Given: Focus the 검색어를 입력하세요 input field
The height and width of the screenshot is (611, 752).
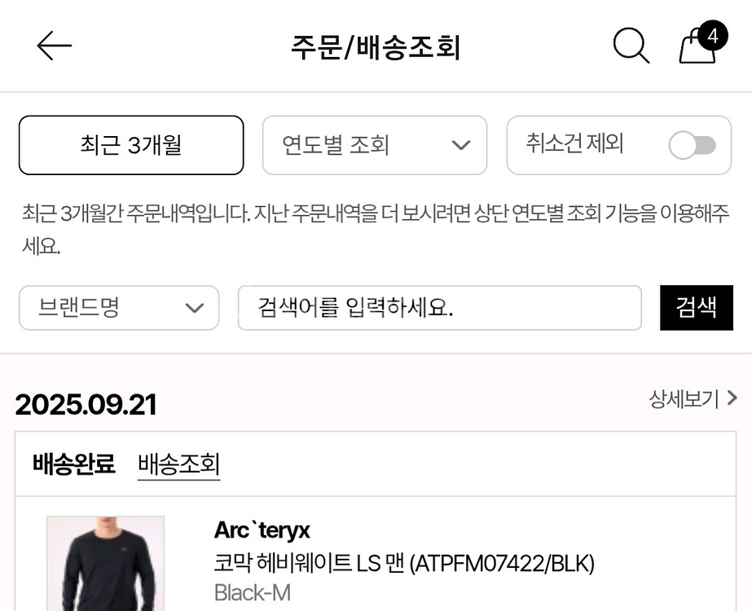Looking at the screenshot, I should (439, 308).
